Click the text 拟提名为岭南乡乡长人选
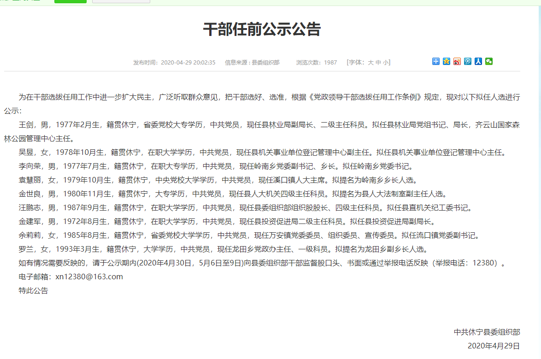 pos(373,180)
